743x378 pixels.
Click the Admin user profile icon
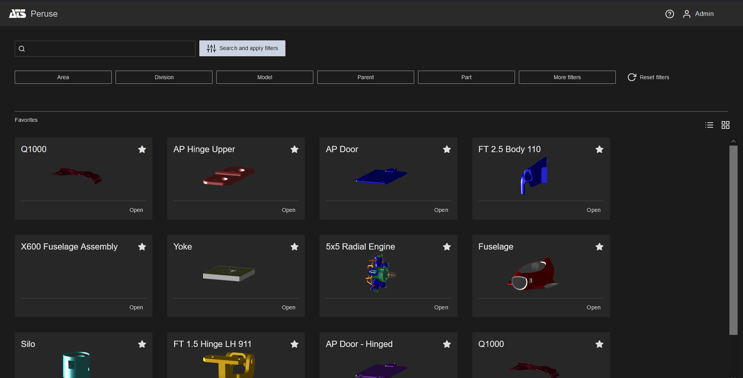[x=686, y=14]
